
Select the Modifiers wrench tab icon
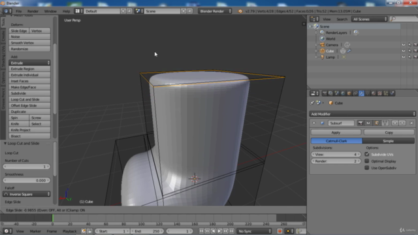(x=361, y=93)
